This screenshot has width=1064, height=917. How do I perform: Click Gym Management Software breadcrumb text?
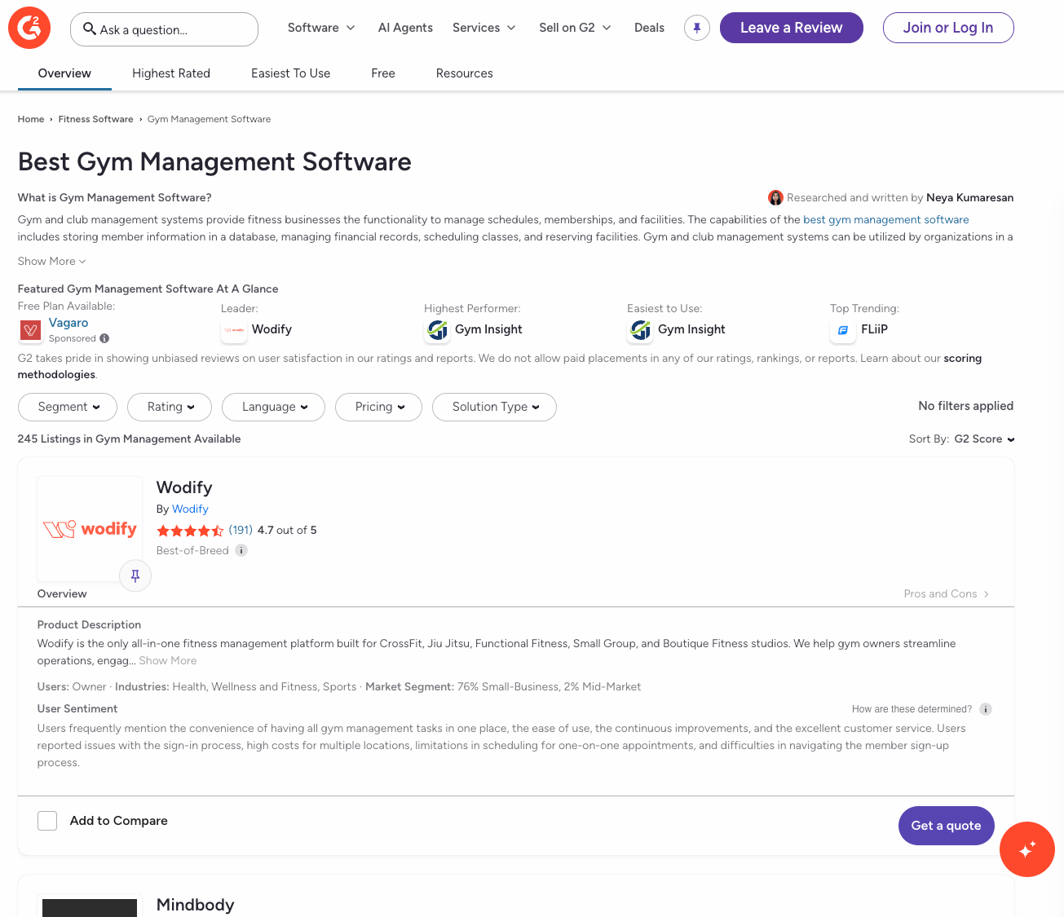tap(209, 119)
